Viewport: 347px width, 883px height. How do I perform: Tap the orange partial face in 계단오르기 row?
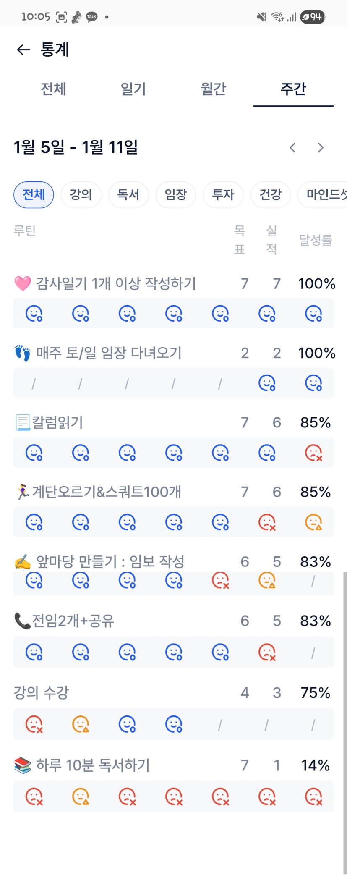[313, 522]
